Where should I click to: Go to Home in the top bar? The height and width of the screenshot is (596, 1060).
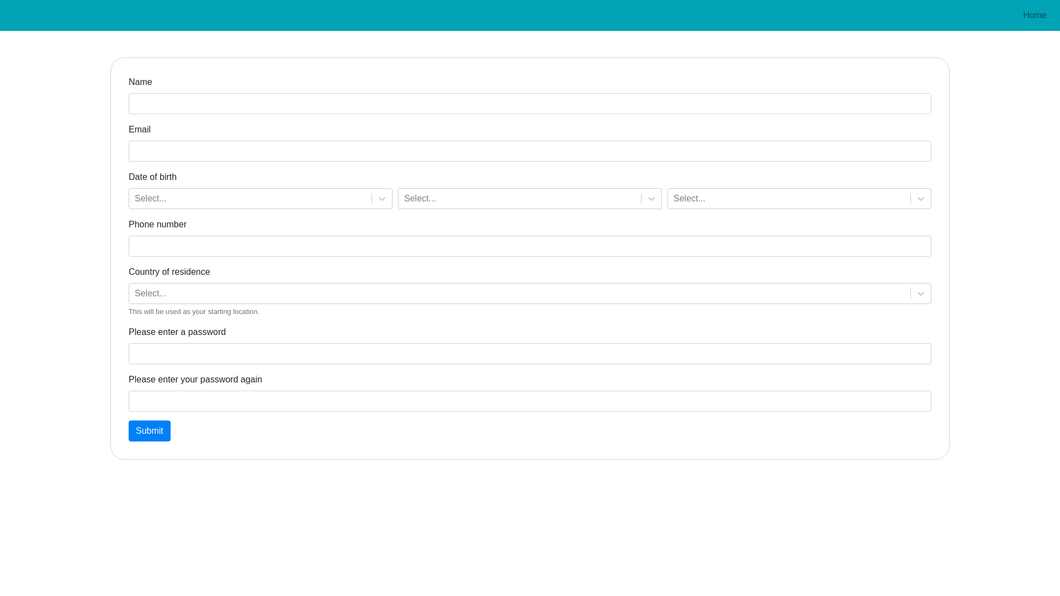[1034, 15]
